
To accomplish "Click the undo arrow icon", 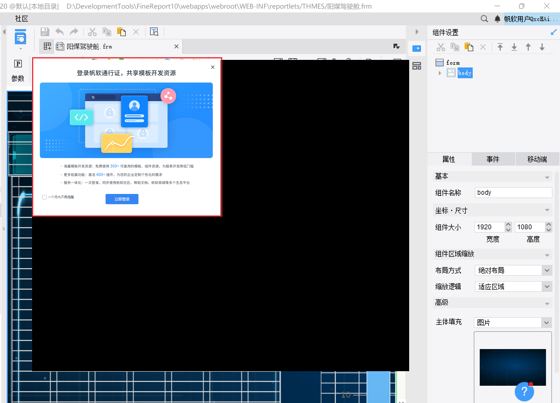I will tap(60, 32).
